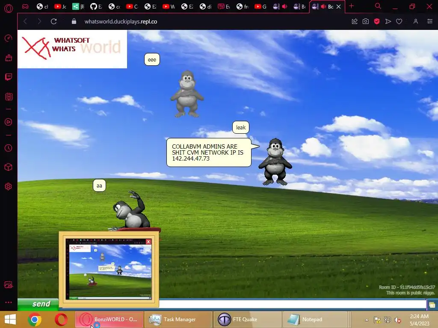The image size is (438, 328).
Task: Open GX Control speedometer in sidebar
Action: click(9, 38)
